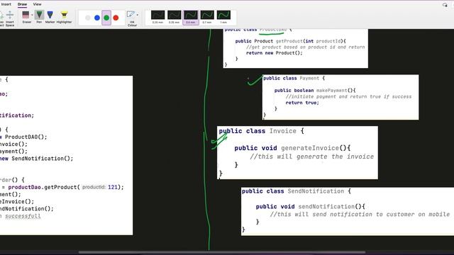Click 'public class Invoice' text
This screenshot has height=255, width=454.
point(258,131)
